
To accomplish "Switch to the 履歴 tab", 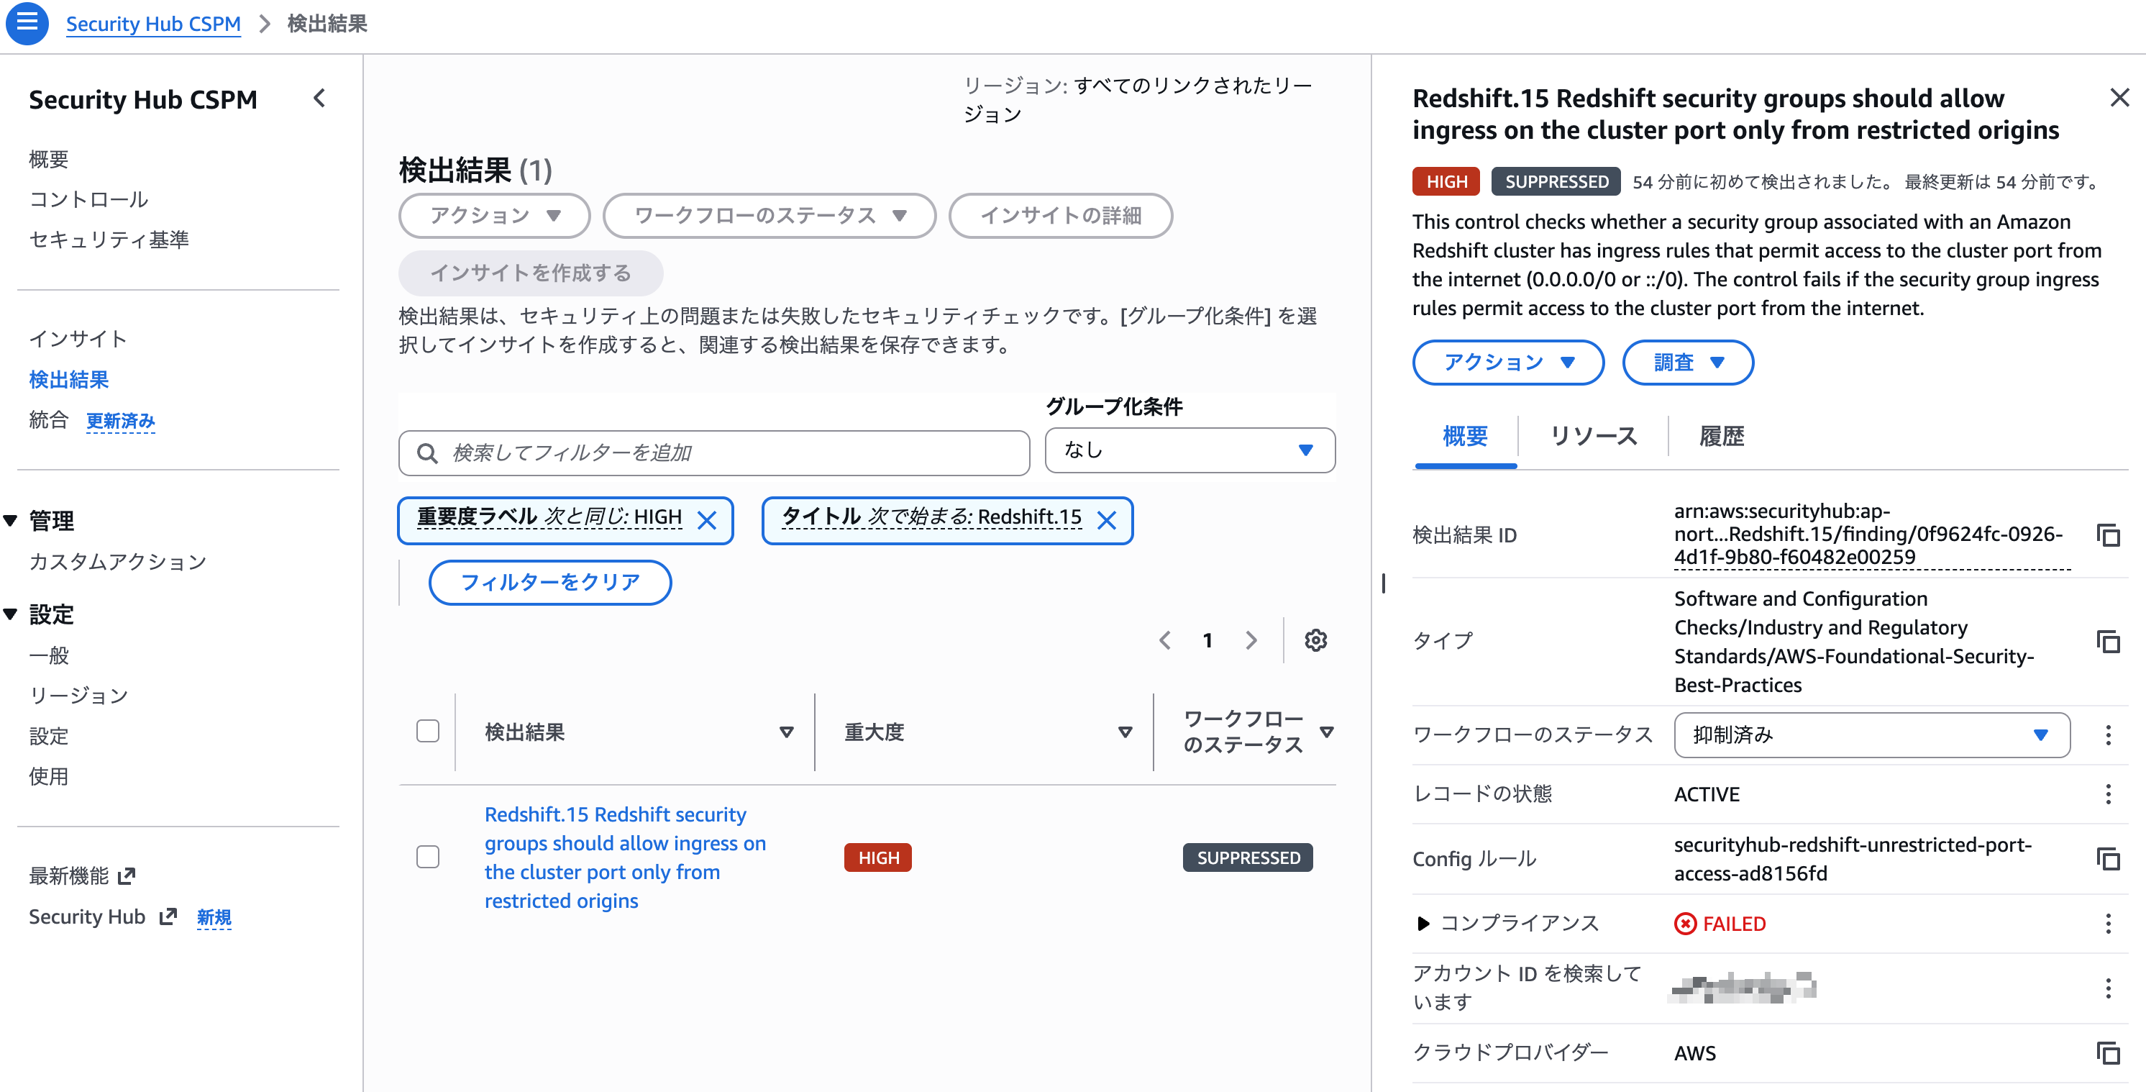I will click(x=1721, y=436).
